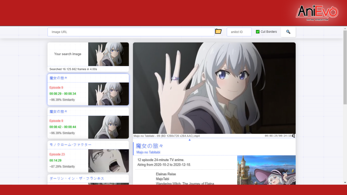Click the 'Searched 16.125.662 frames in 4.00s' text

[x=73, y=69]
